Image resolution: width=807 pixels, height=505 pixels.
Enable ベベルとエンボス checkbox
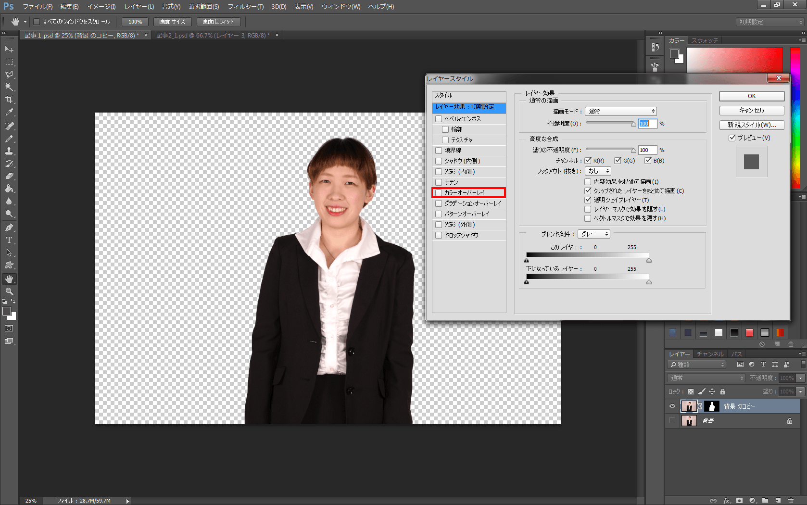[439, 119]
